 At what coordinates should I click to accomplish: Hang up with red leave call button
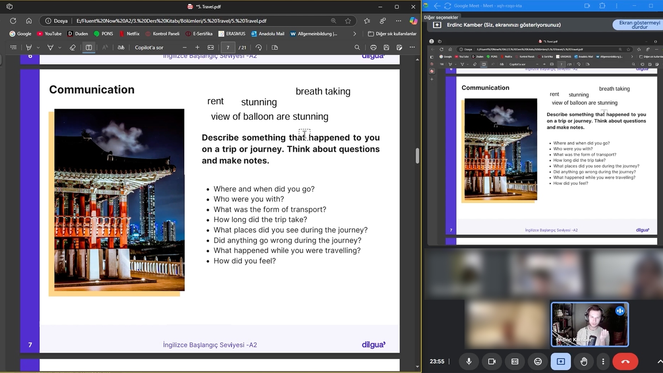[x=625, y=361]
